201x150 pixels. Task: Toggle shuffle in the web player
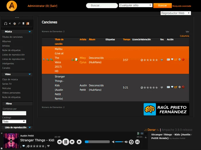click(137, 142)
